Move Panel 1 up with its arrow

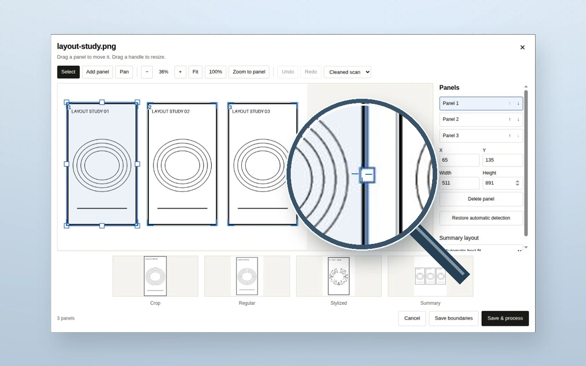point(510,103)
